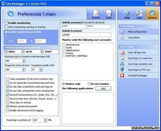This screenshot has height=131, width=161.
Task: Uncheck the SMTP protocol checkbox
Action: point(42,52)
